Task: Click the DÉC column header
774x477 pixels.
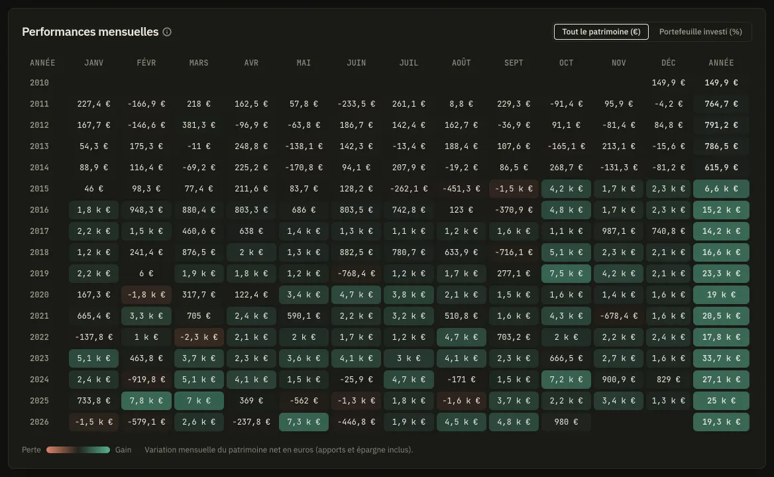Action: point(669,63)
